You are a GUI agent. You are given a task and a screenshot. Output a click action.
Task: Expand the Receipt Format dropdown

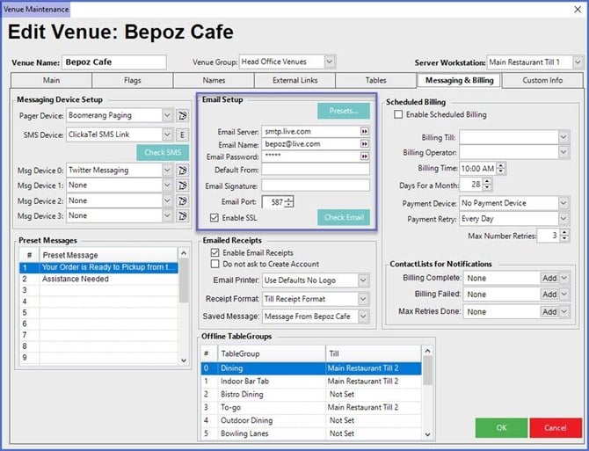click(363, 298)
